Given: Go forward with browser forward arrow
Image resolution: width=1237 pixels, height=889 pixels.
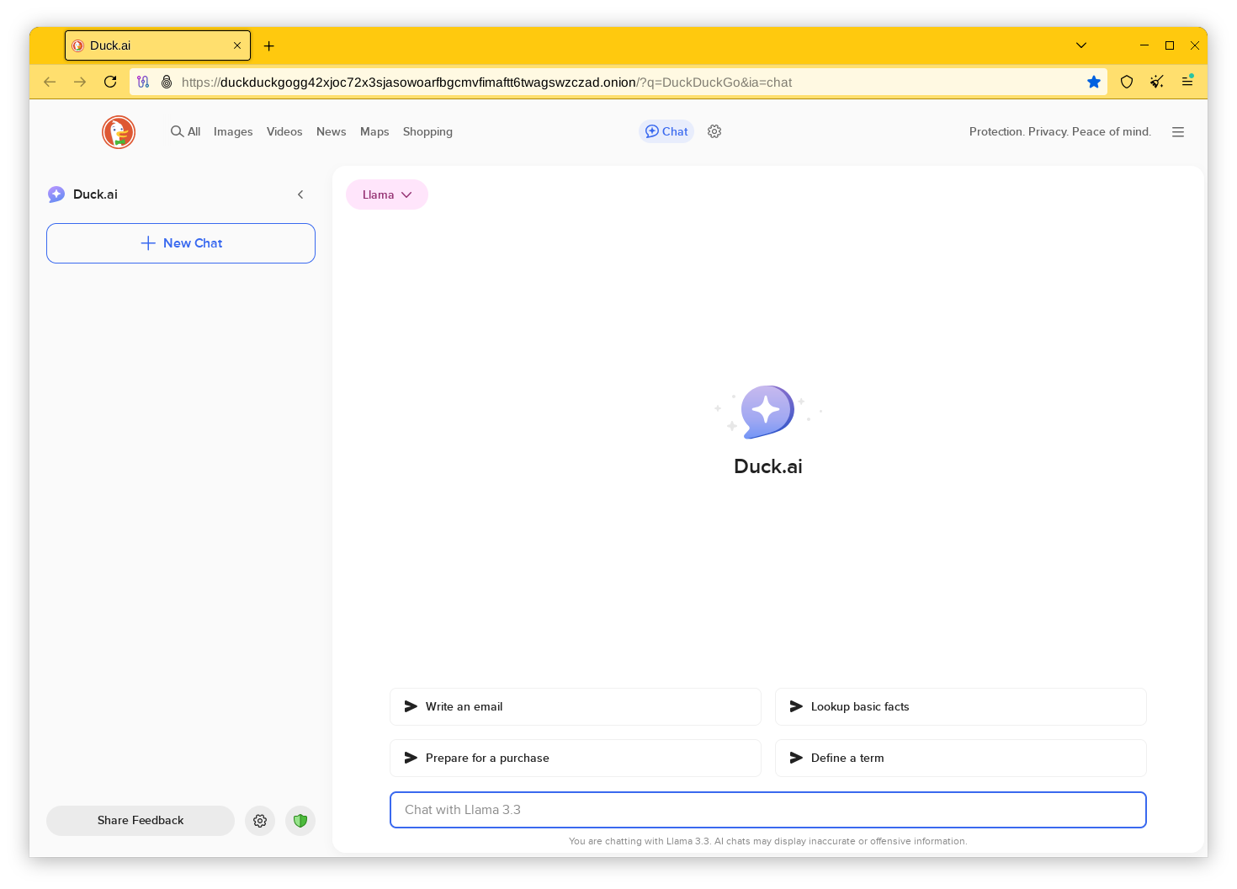Looking at the screenshot, I should pos(80,82).
